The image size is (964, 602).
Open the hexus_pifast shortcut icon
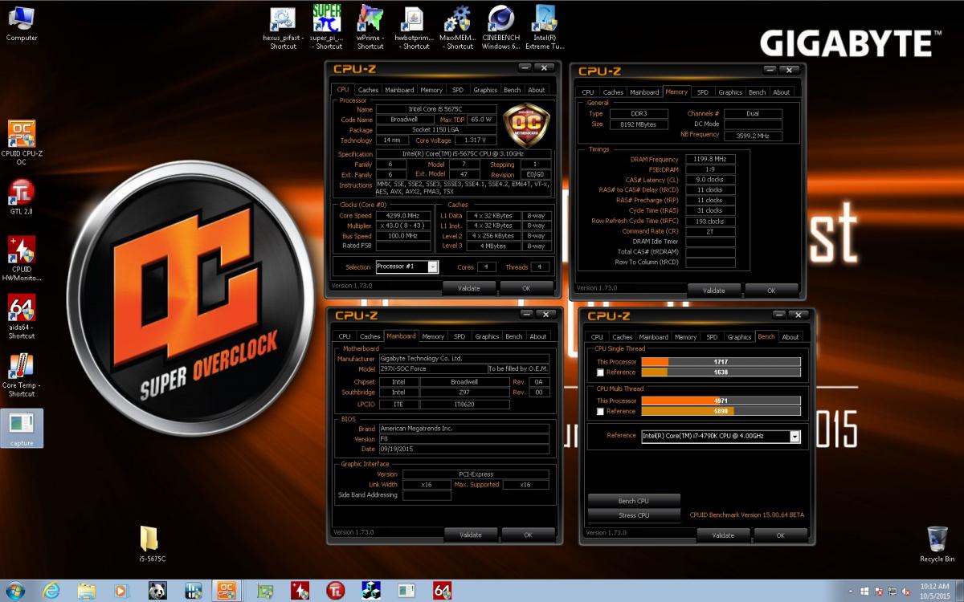click(x=283, y=28)
